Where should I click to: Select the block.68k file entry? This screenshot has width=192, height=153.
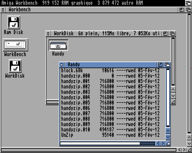point(72,71)
